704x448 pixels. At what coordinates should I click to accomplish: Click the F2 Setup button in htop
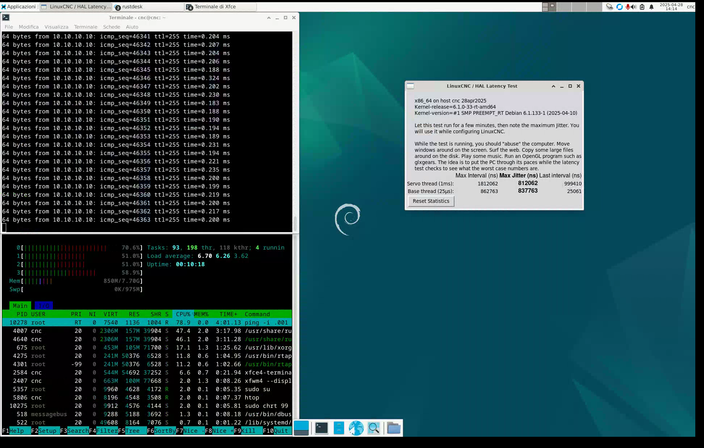(x=45, y=431)
